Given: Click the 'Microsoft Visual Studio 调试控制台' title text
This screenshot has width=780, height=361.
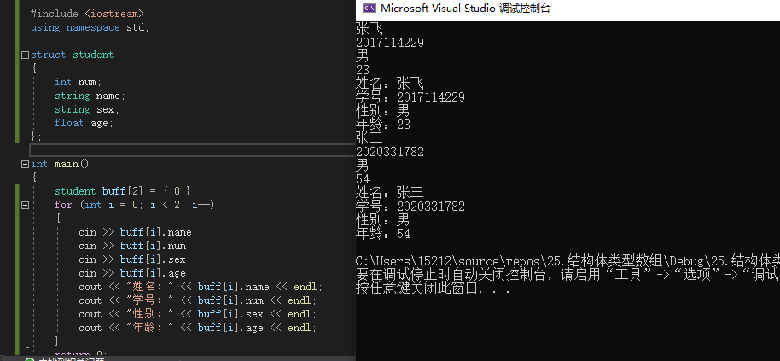Looking at the screenshot, I should [465, 9].
